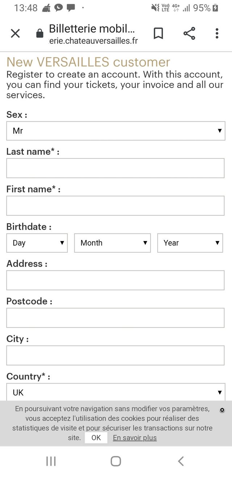Viewport: 232px width, 477px height.
Task: Share the page via share icon
Action: 189,34
